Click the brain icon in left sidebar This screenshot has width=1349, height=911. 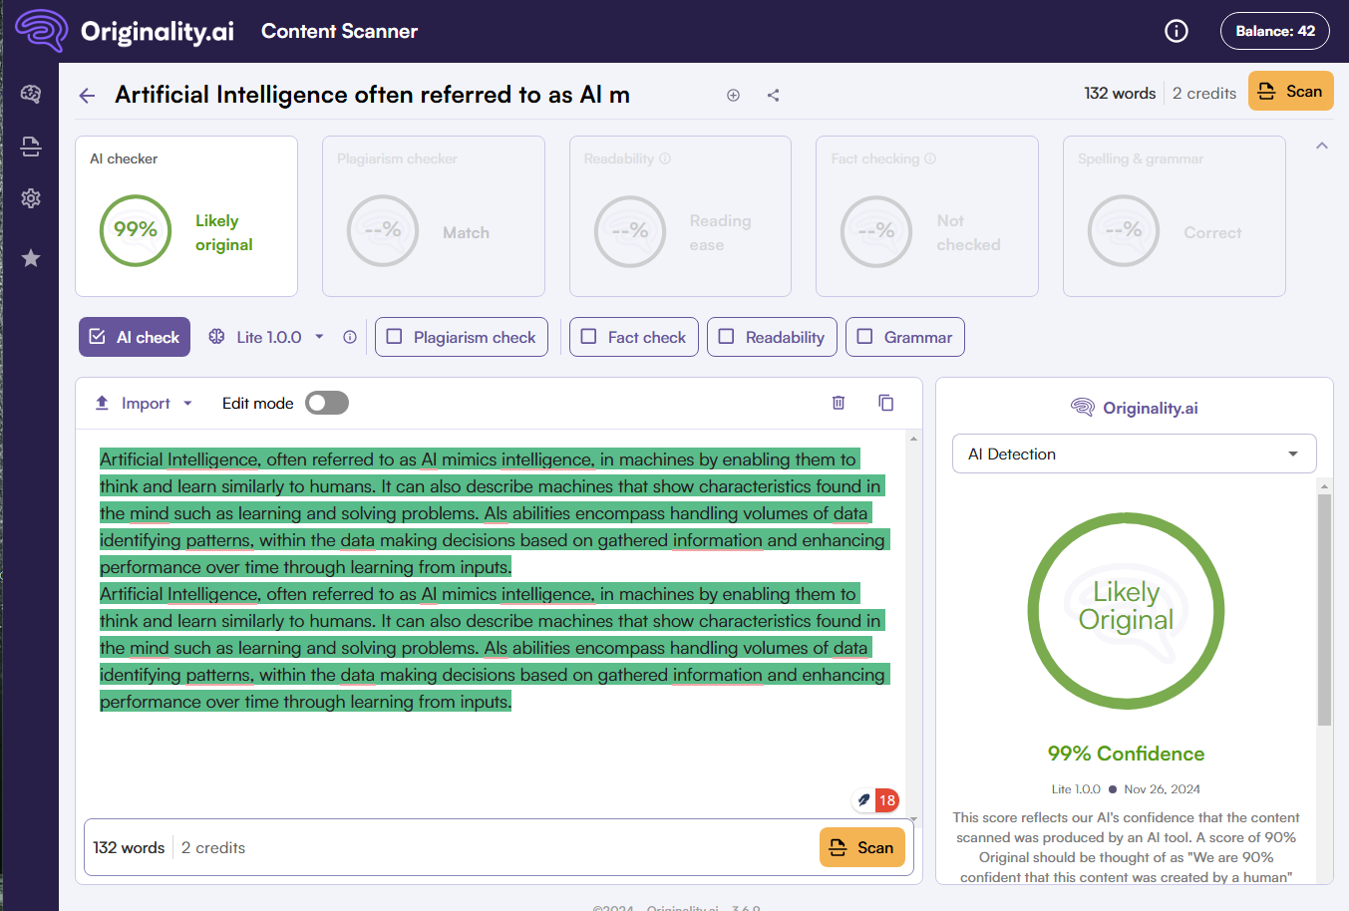(x=31, y=94)
